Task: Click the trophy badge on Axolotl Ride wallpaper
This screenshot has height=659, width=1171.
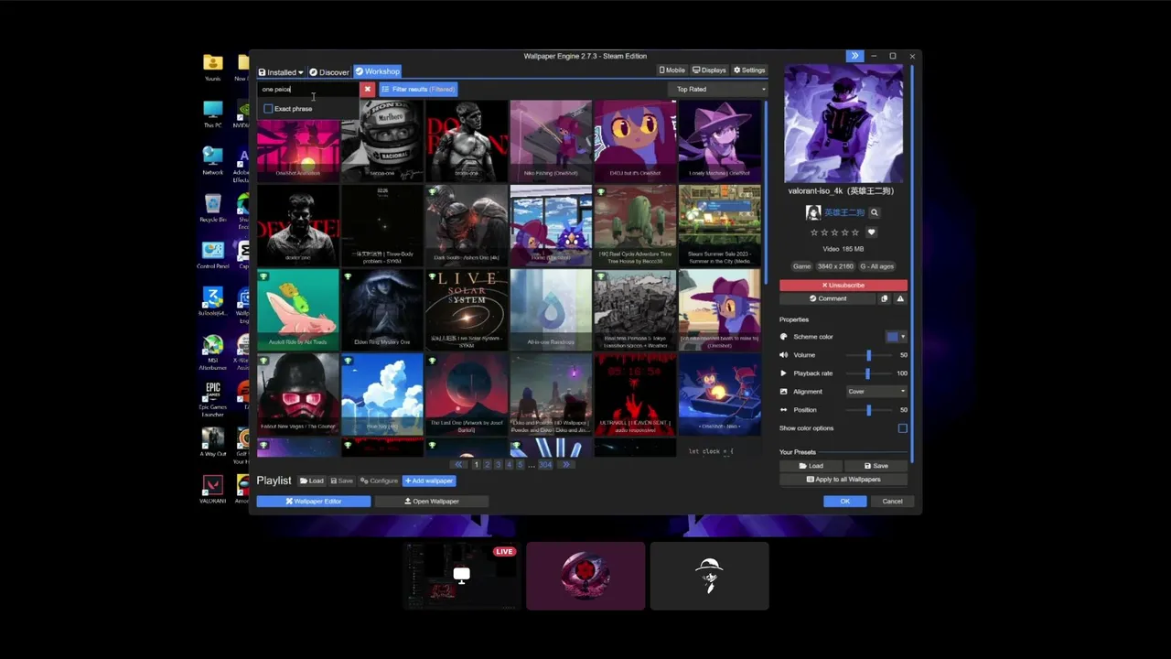Action: pos(263,275)
